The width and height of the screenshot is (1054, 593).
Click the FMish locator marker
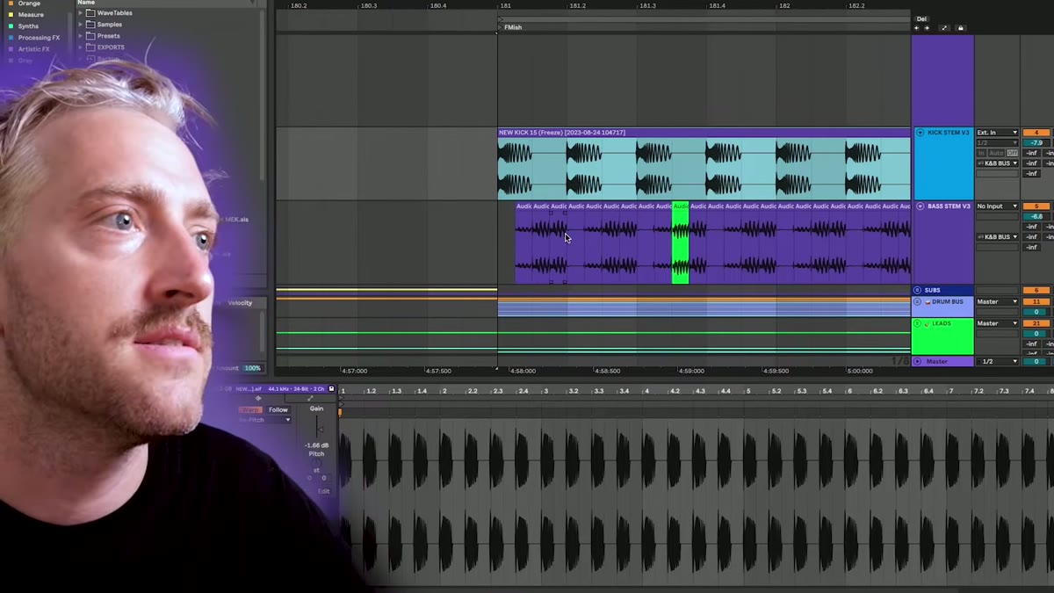510,27
